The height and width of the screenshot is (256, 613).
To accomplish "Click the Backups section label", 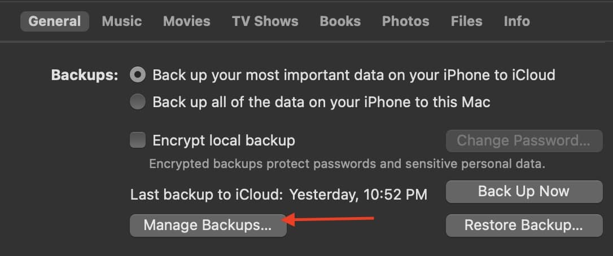I will pos(85,75).
